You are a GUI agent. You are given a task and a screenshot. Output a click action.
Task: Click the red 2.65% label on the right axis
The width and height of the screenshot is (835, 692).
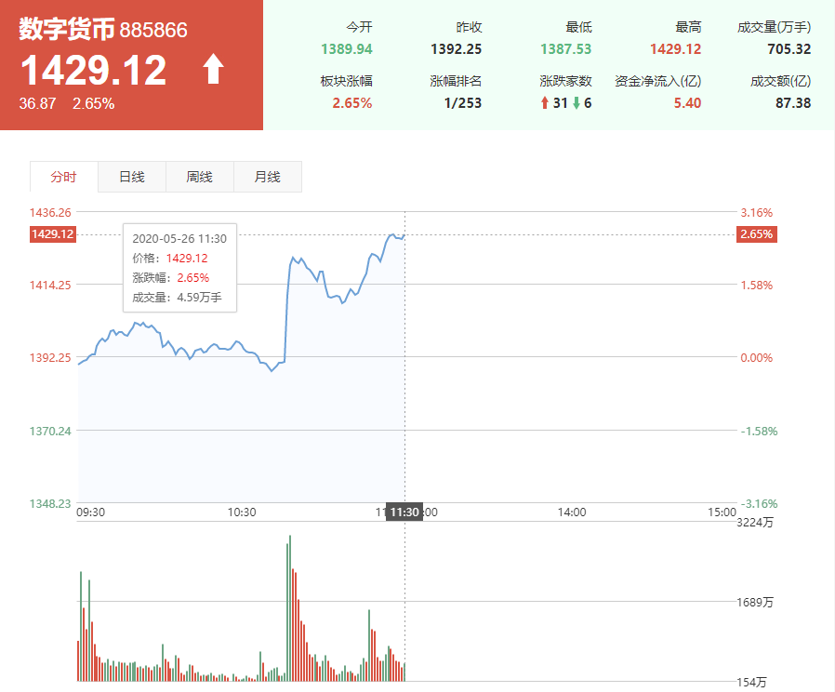756,234
